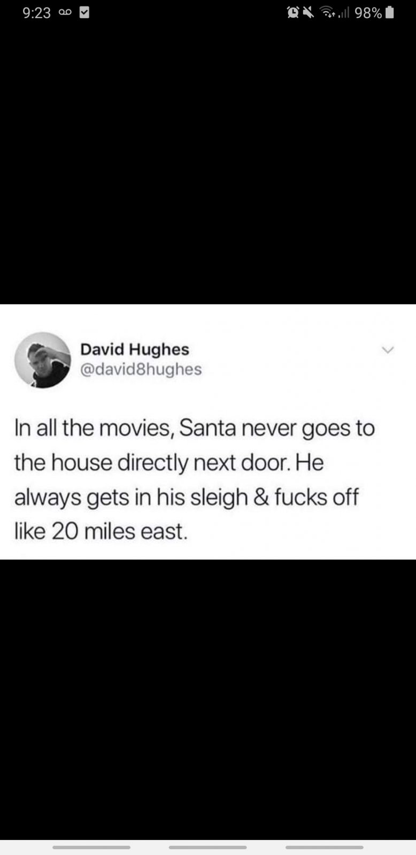The width and height of the screenshot is (416, 855).
Task: Tap the center home navigation pill
Action: tap(208, 847)
